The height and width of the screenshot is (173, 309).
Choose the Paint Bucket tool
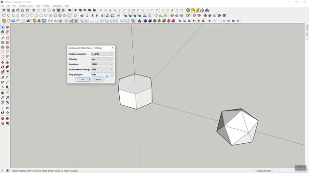(x=2, y=32)
